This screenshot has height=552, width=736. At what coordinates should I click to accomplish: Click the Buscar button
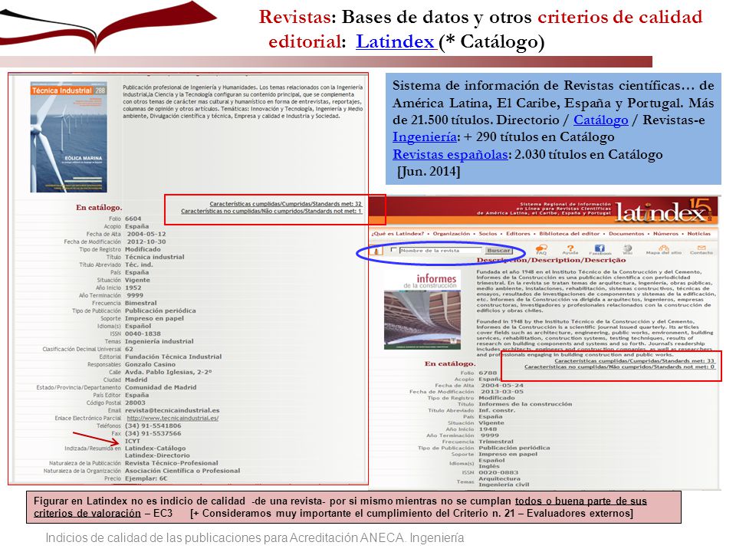click(x=498, y=250)
